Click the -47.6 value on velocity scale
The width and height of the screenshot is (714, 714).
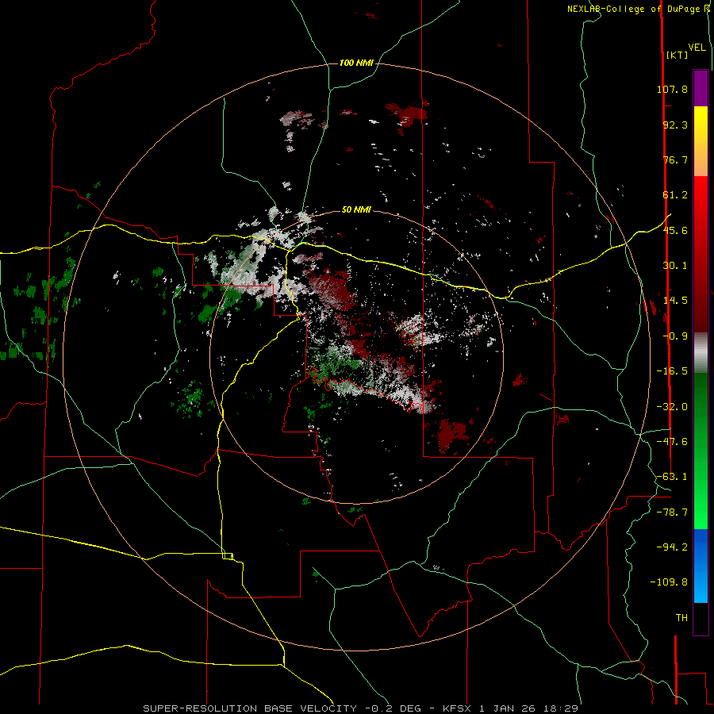coord(672,442)
